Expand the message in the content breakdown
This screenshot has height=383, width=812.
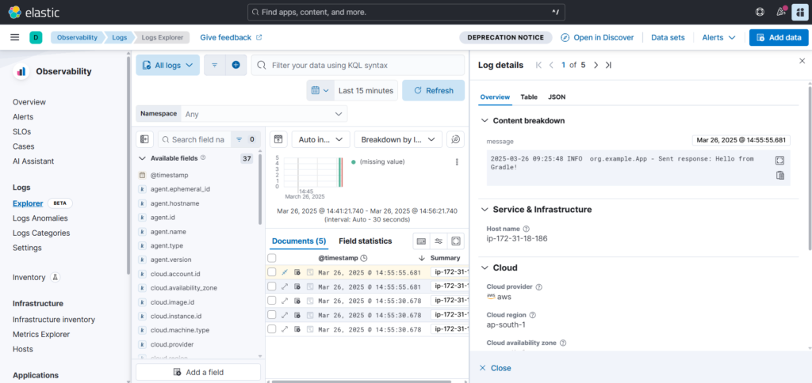780,160
